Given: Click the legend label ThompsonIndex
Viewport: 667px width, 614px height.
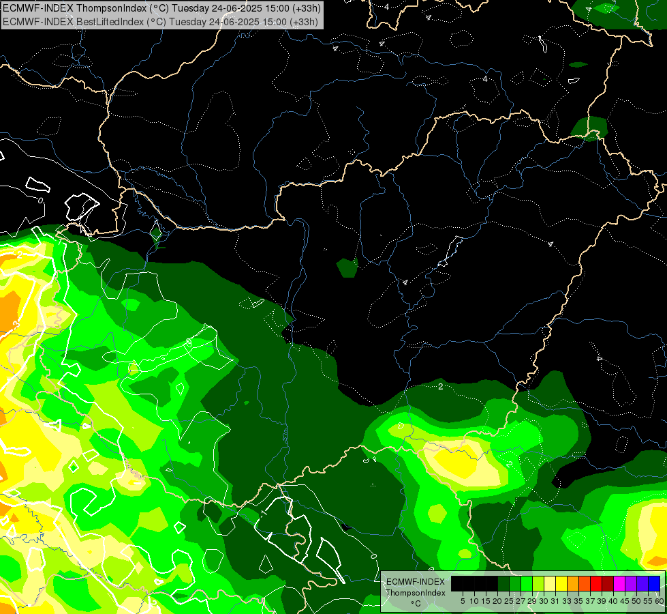Looking at the screenshot, I should (x=416, y=593).
